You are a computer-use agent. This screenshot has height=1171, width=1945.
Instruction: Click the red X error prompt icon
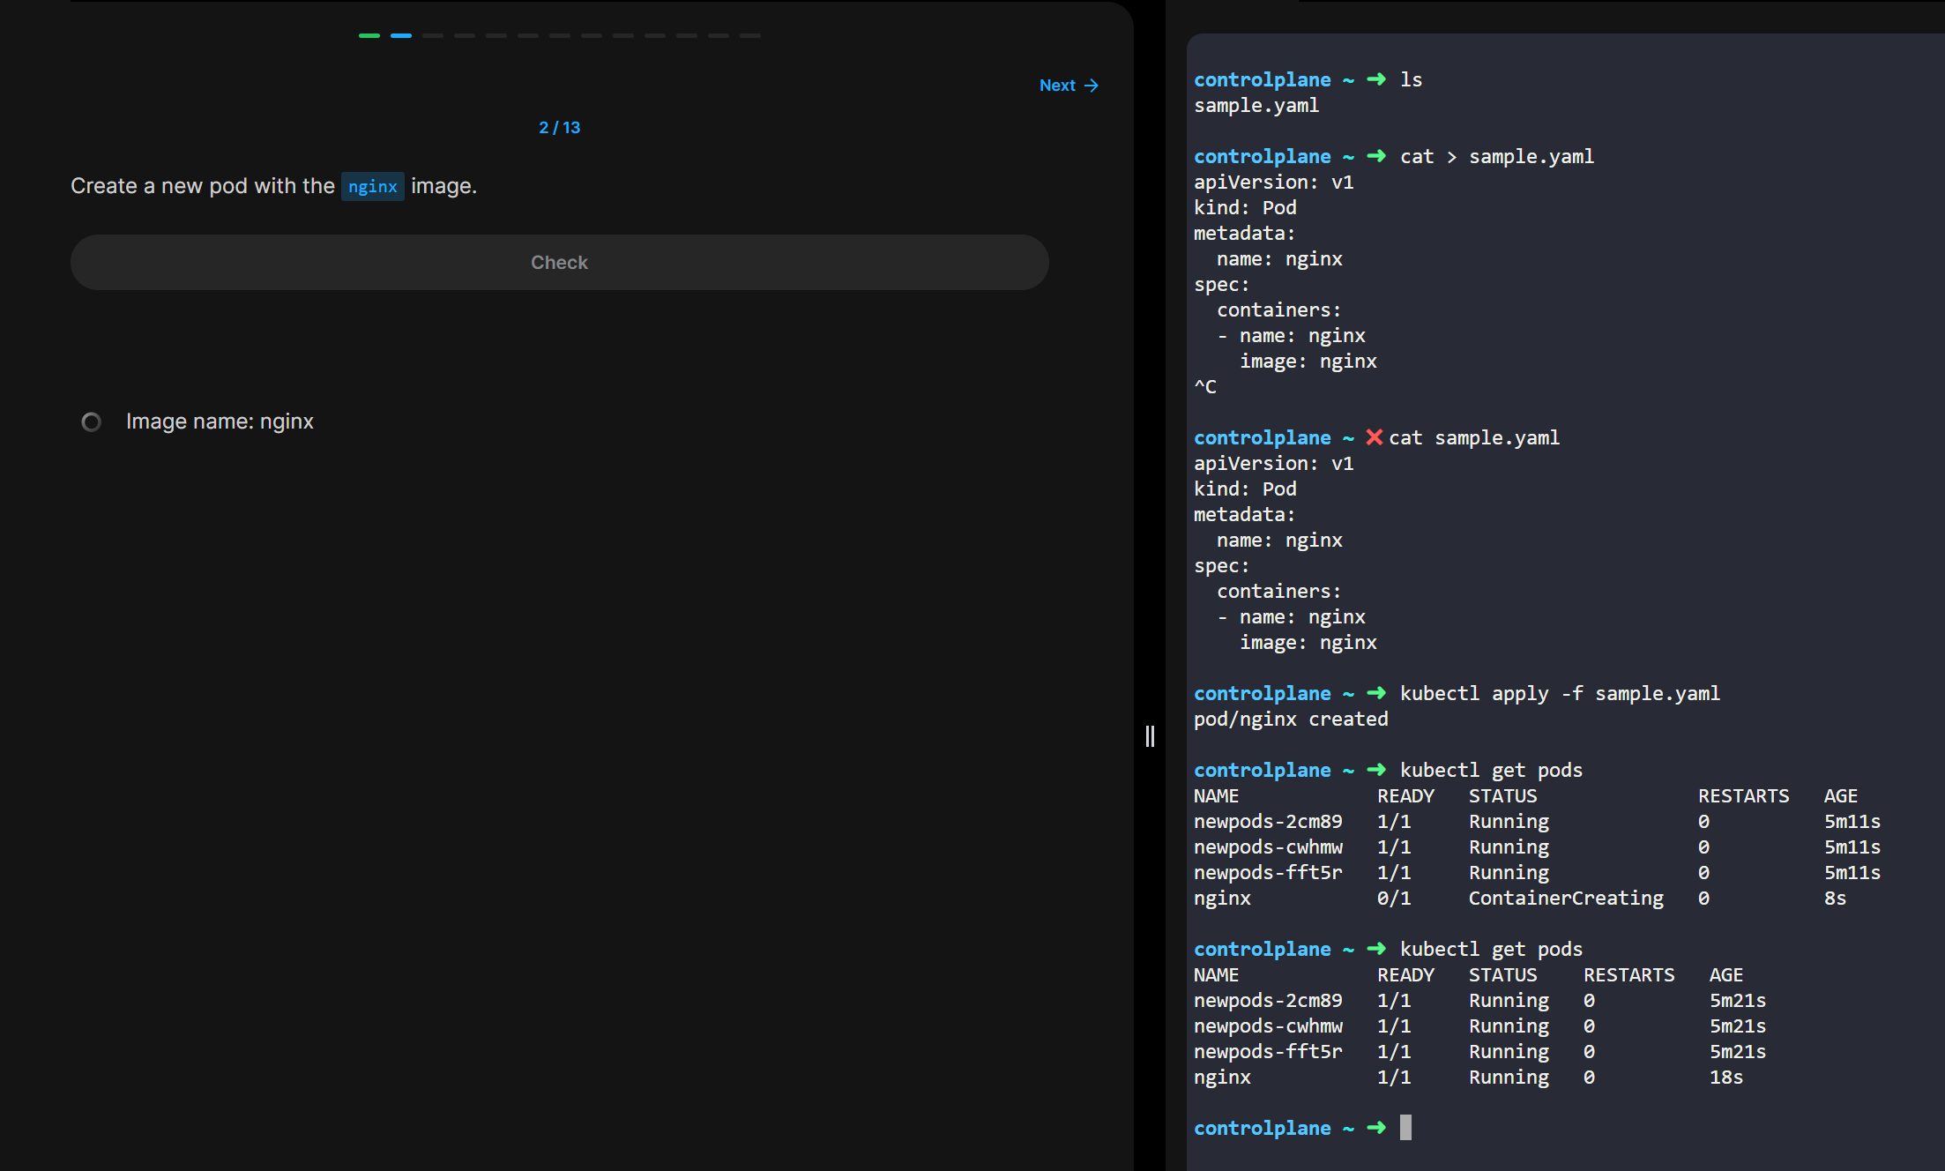[1374, 437]
